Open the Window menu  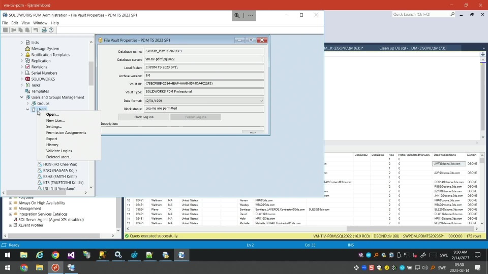pyautogui.click(x=40, y=23)
